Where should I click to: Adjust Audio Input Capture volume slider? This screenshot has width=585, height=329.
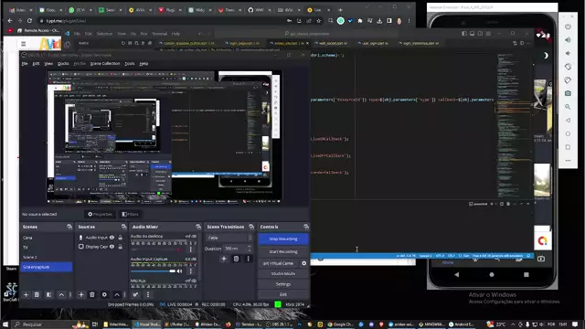pyautogui.click(x=153, y=271)
